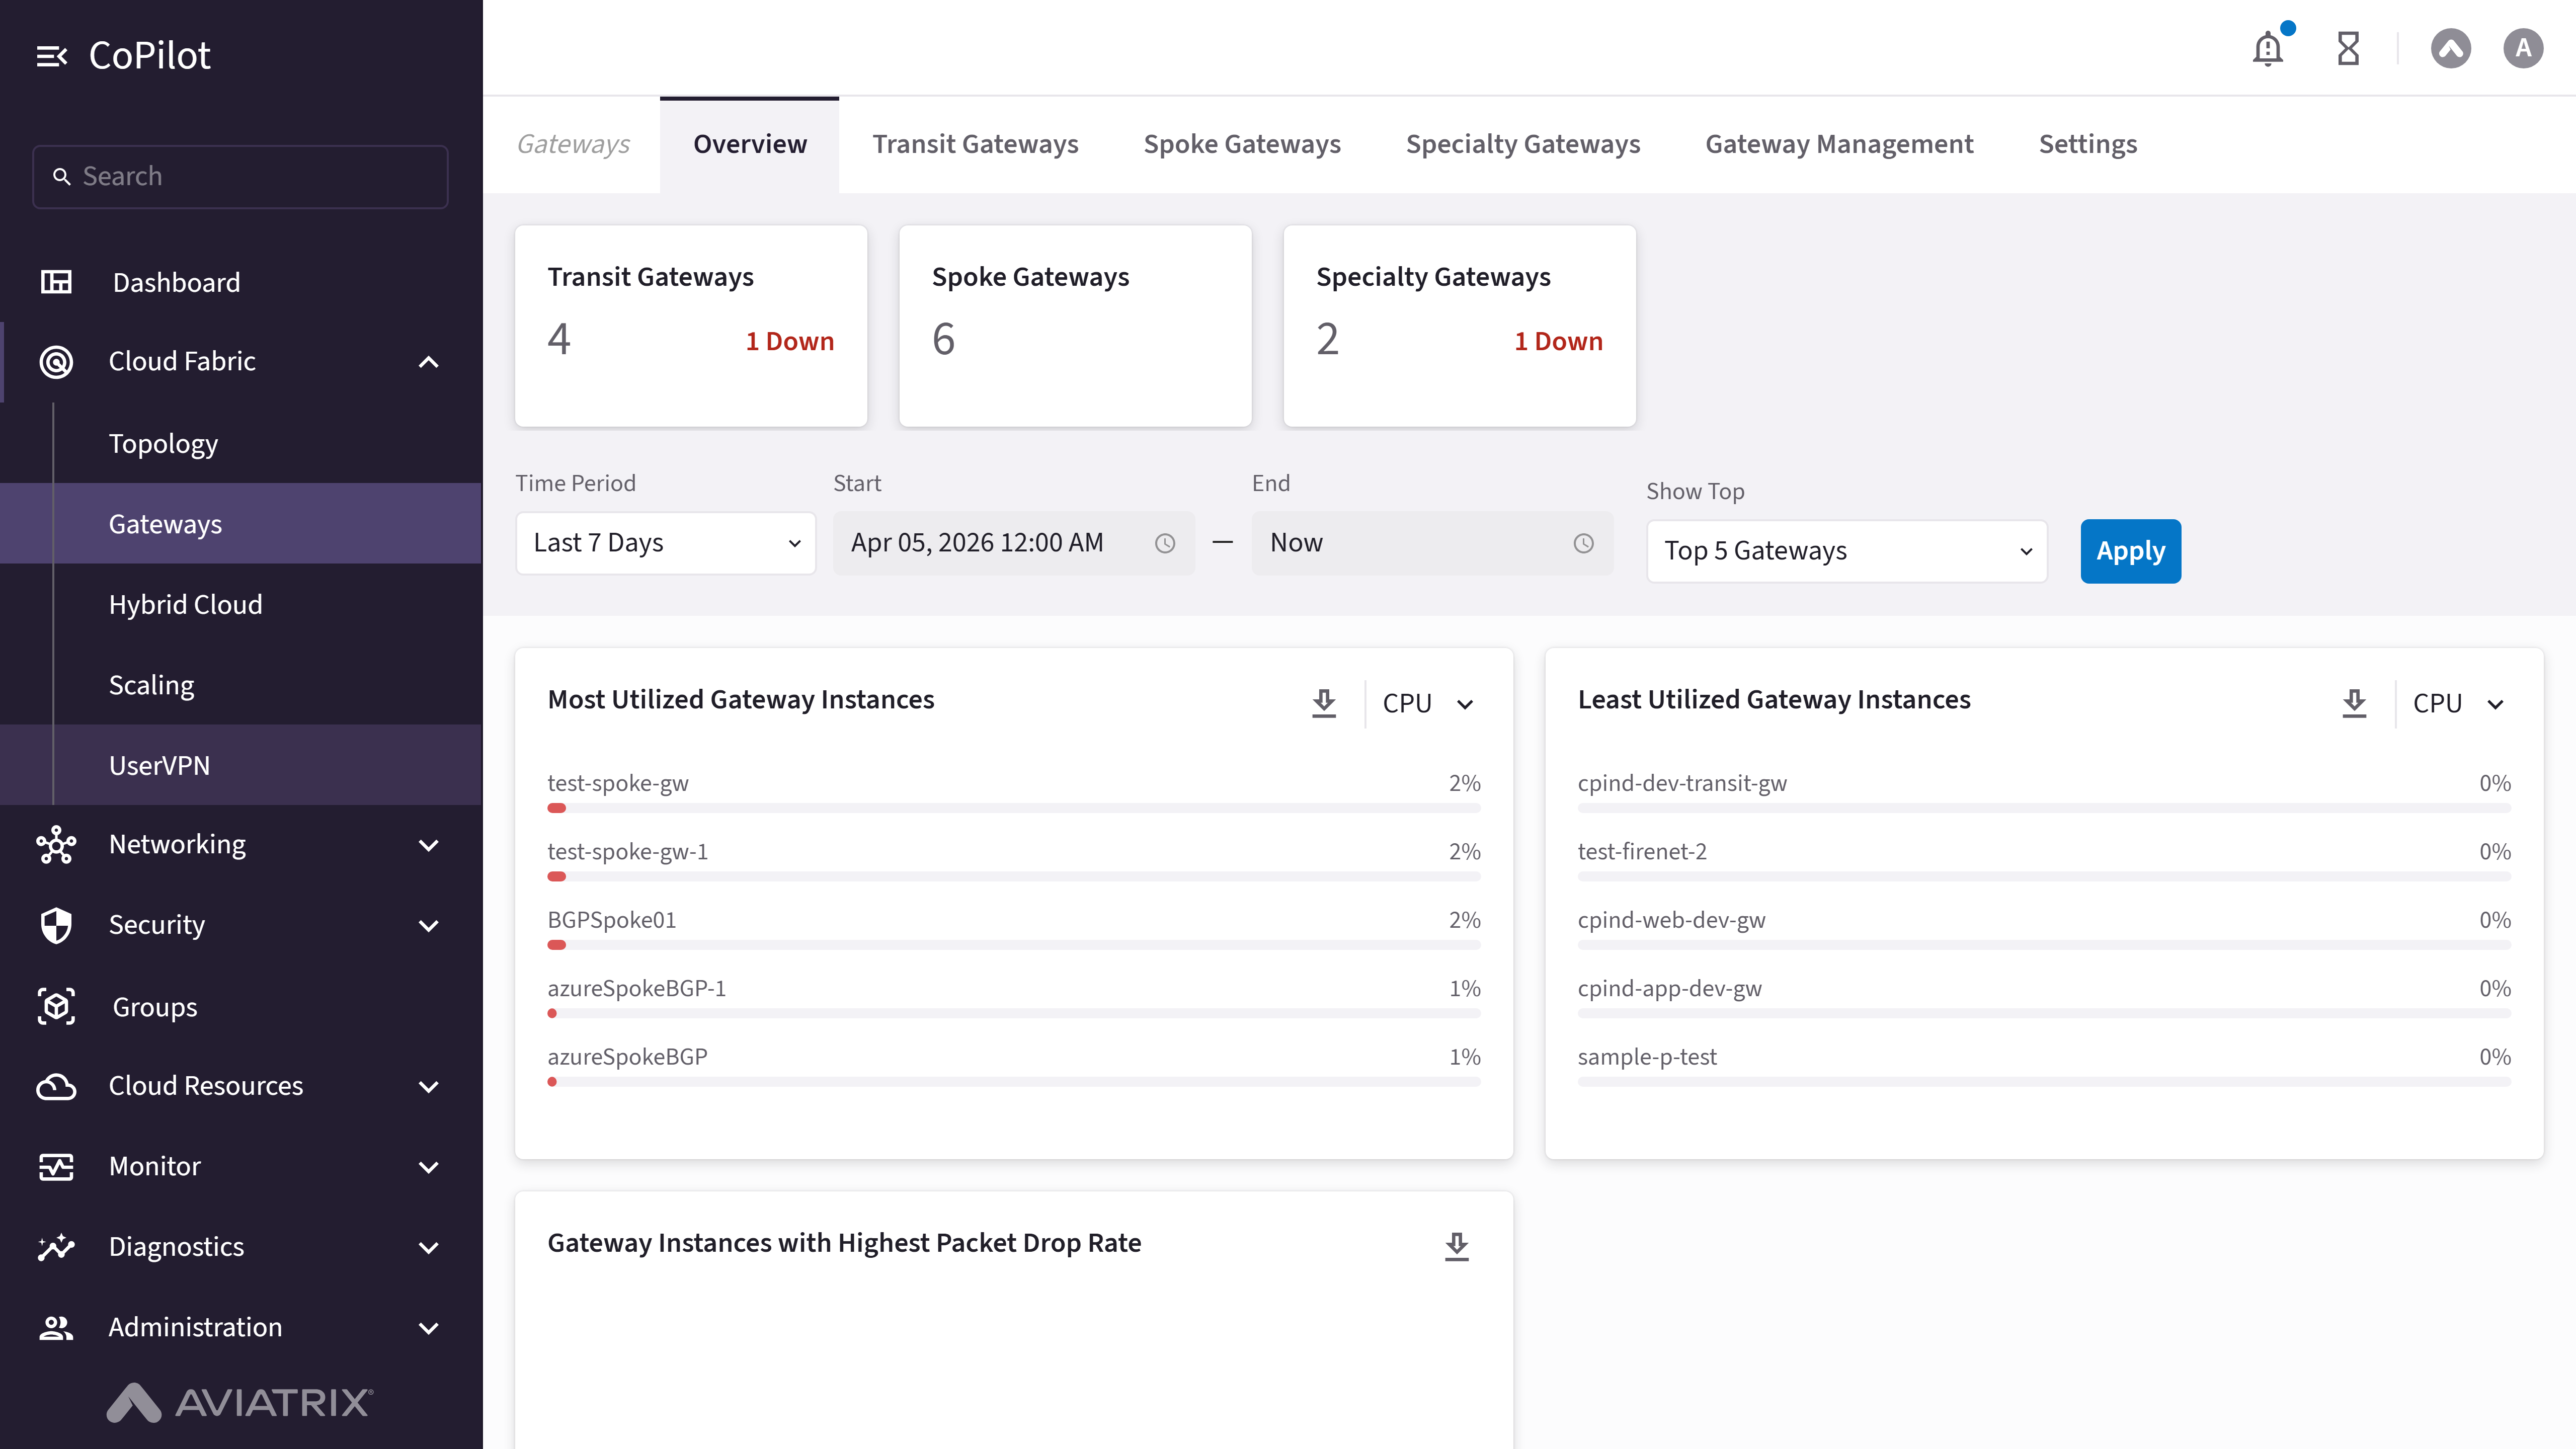Click the search magnifier icon

point(61,177)
